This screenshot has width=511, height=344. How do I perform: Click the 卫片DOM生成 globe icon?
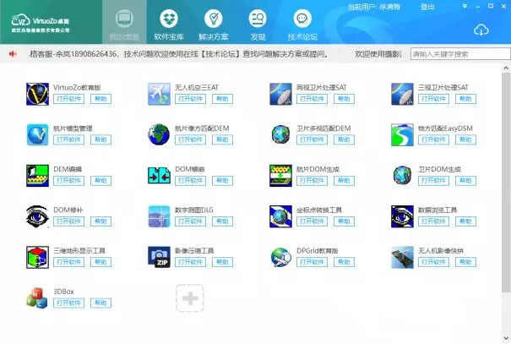(404, 175)
